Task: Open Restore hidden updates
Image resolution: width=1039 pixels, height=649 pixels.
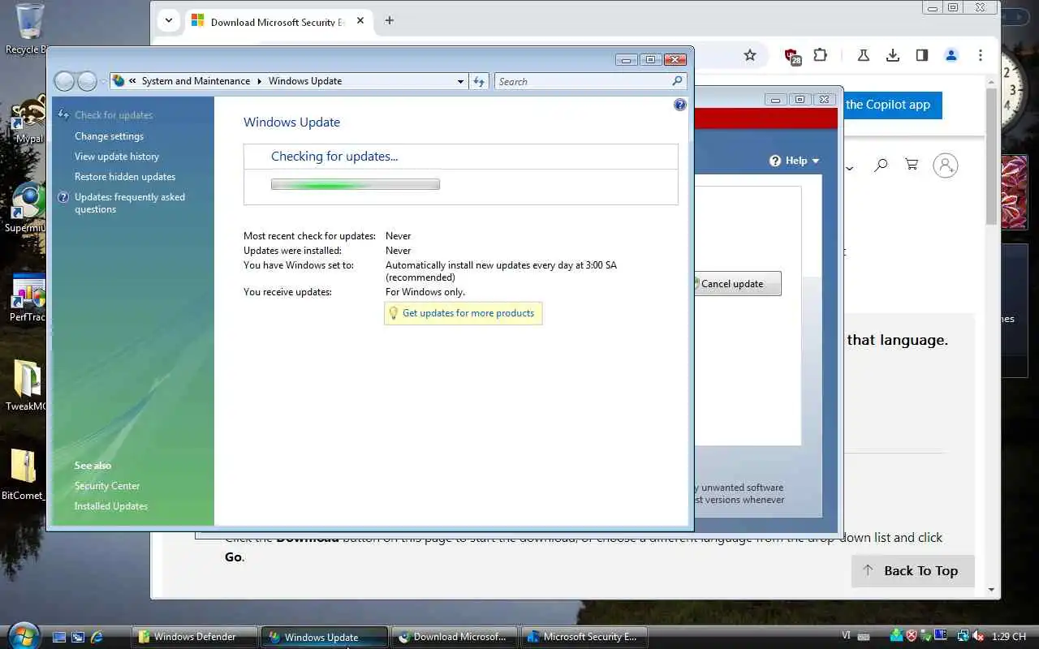Action: 125,177
